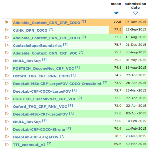149x148 pixels.
Task: Open the Oxford_TVG_CRF_RNN_VOC link
Action: point(40,106)
